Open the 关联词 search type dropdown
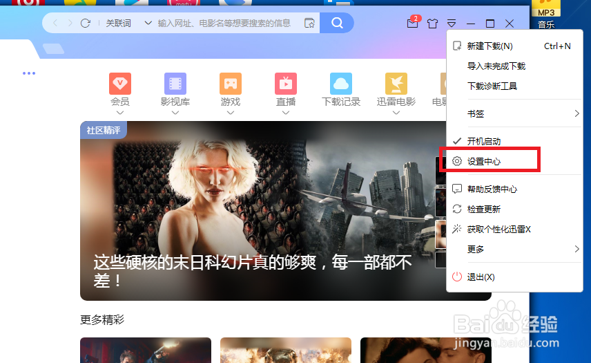The height and width of the screenshot is (363, 591). [128, 24]
